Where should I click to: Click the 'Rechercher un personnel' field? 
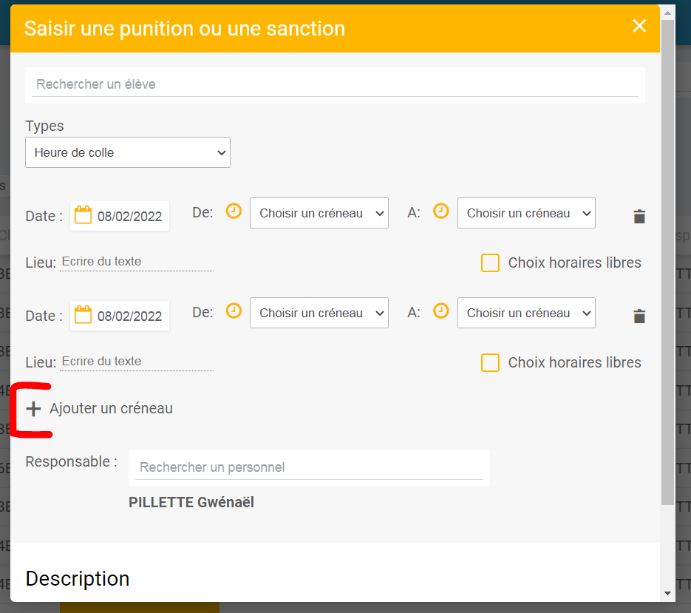(x=309, y=467)
